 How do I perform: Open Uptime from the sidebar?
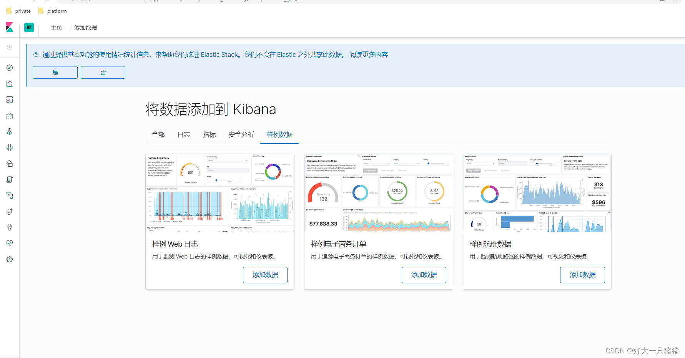(10, 211)
